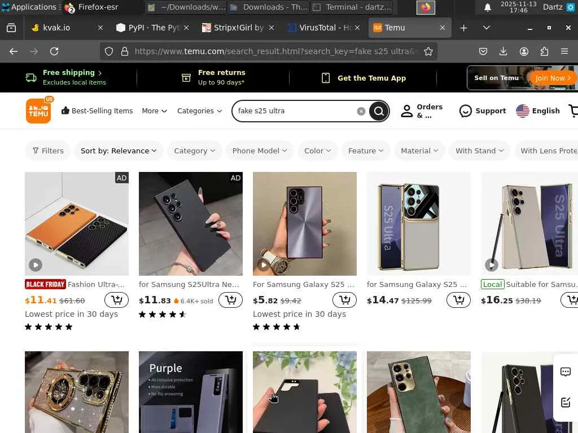578x433 pixels.
Task: Open the Applications menu
Action: coord(31,7)
